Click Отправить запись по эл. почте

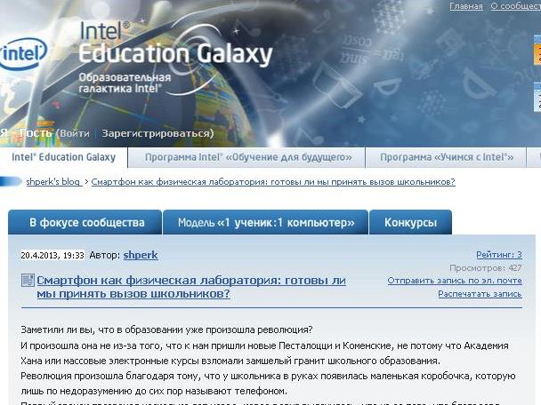click(455, 281)
